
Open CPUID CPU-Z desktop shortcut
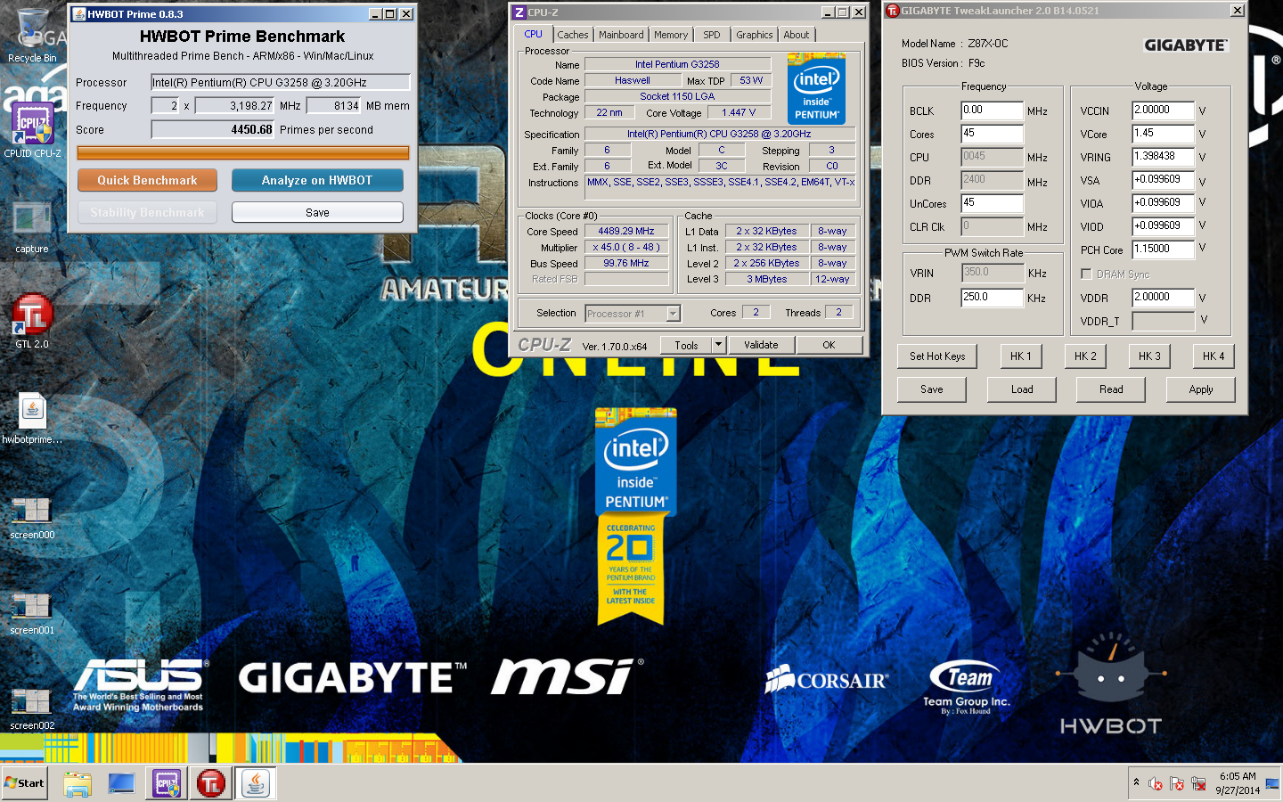pos(32,130)
